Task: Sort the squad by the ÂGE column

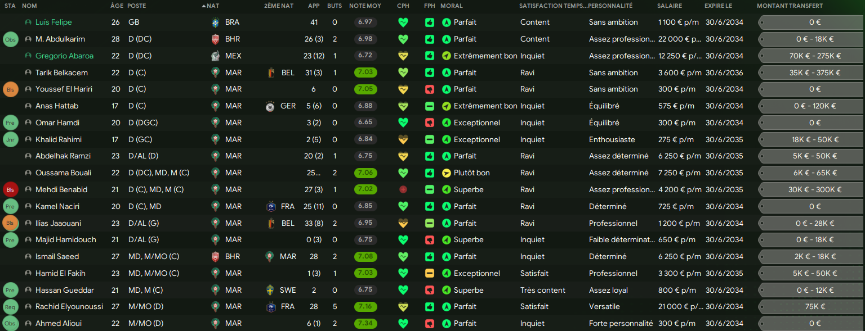Action: coord(117,6)
